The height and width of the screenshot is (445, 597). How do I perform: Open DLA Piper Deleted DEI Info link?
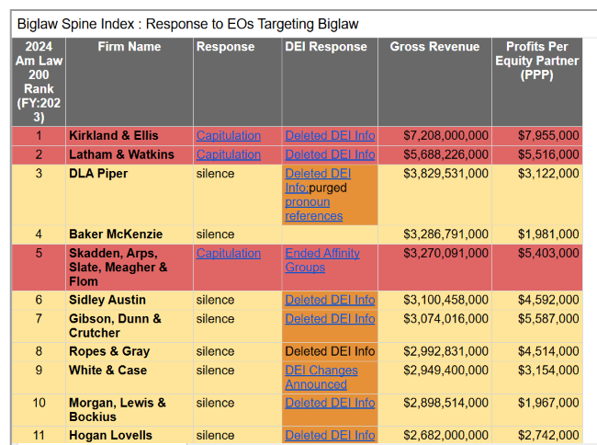(x=318, y=180)
